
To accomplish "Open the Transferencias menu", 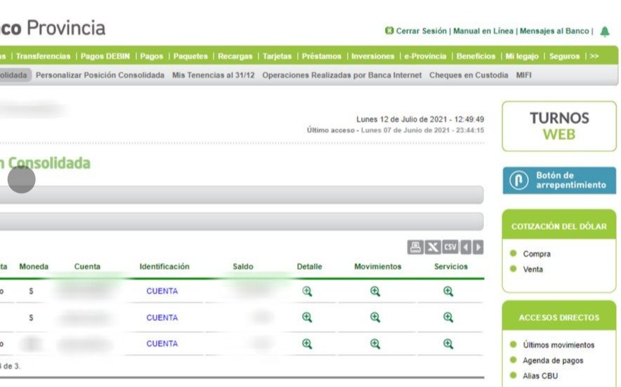I will point(43,56).
